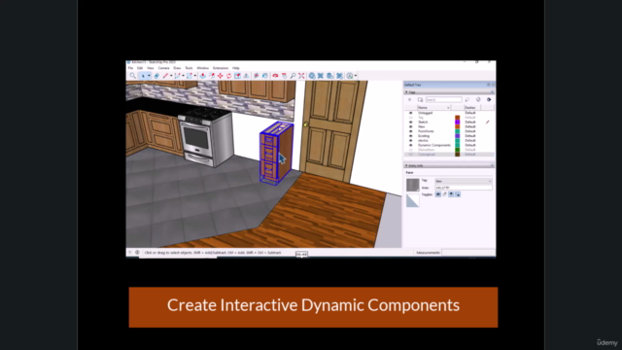Screen dimensions: 622x350
Task: Click the Zoom Extents tool
Action: [x=301, y=76]
